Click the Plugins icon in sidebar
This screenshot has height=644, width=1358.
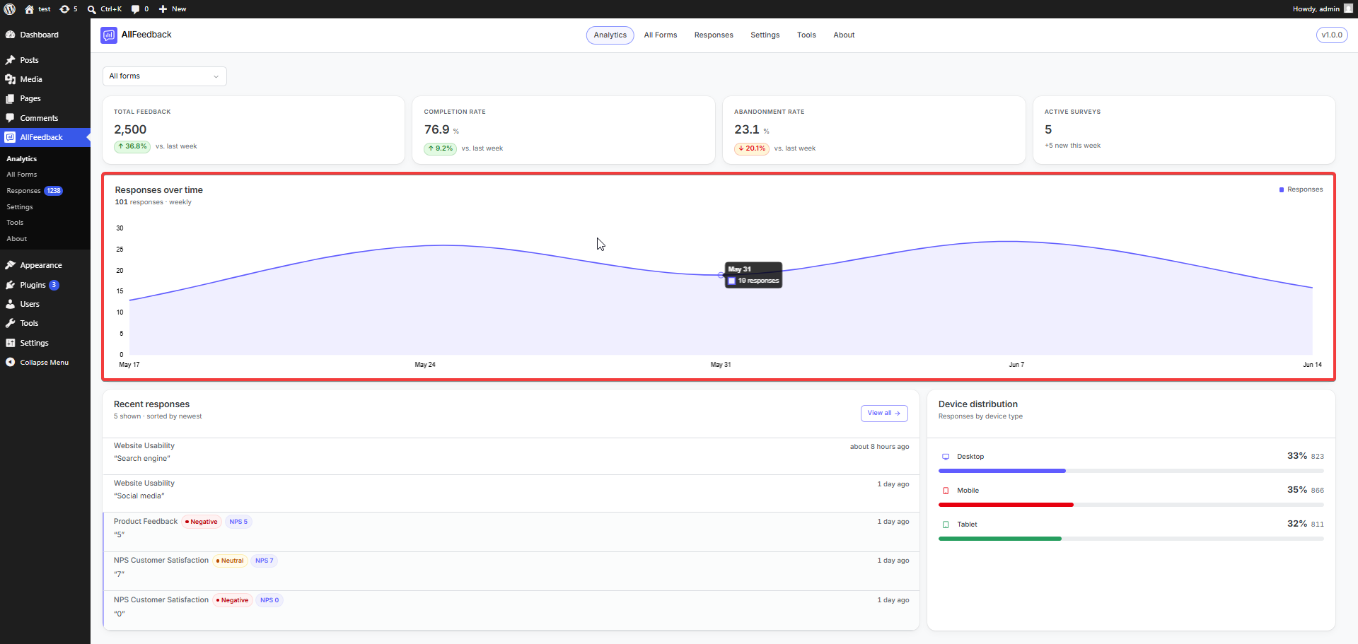(x=10, y=285)
